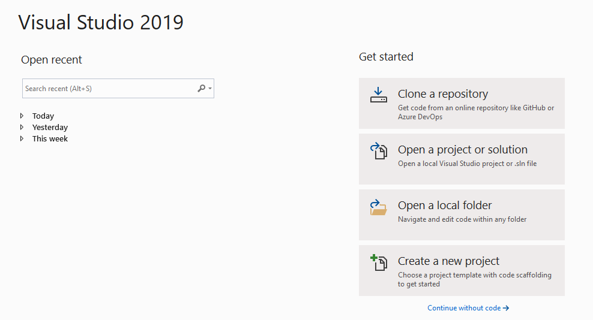The image size is (593, 320).
Task: Expand the Today recent group
Action: 22,116
